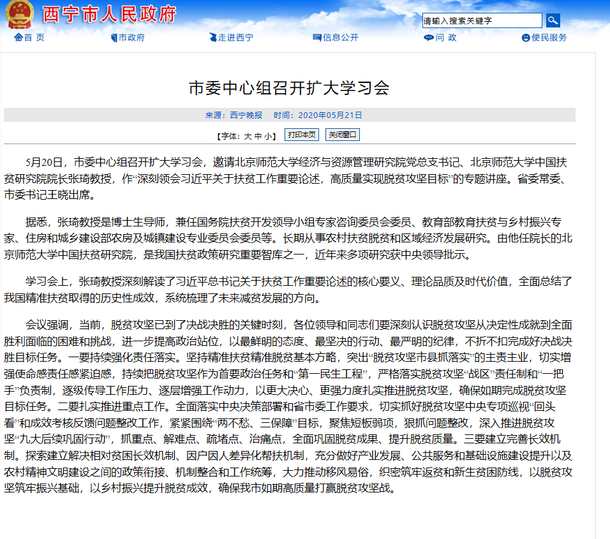This screenshot has height=539, width=610.
Task: Open the 信息公开 menu item
Action: [x=340, y=38]
